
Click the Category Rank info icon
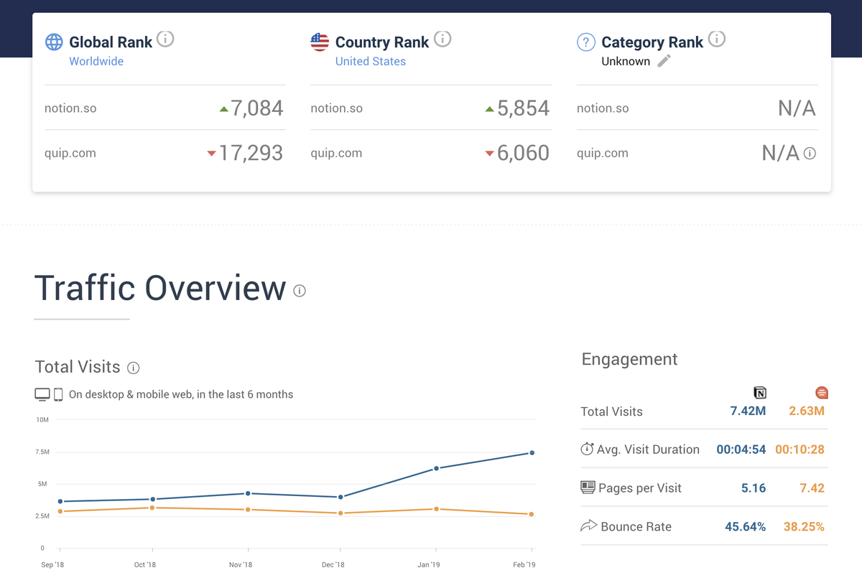point(716,39)
